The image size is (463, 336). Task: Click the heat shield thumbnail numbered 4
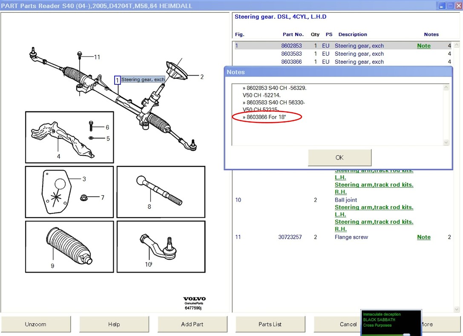(69, 137)
